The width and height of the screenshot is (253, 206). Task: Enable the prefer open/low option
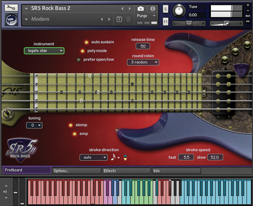[x=79, y=60]
